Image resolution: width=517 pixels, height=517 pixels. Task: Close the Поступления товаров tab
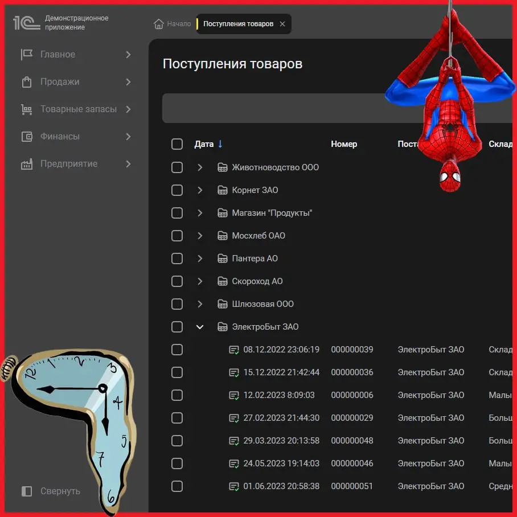(282, 24)
